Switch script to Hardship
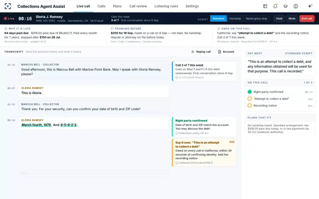This screenshot has width=319, height=199. 235,19
